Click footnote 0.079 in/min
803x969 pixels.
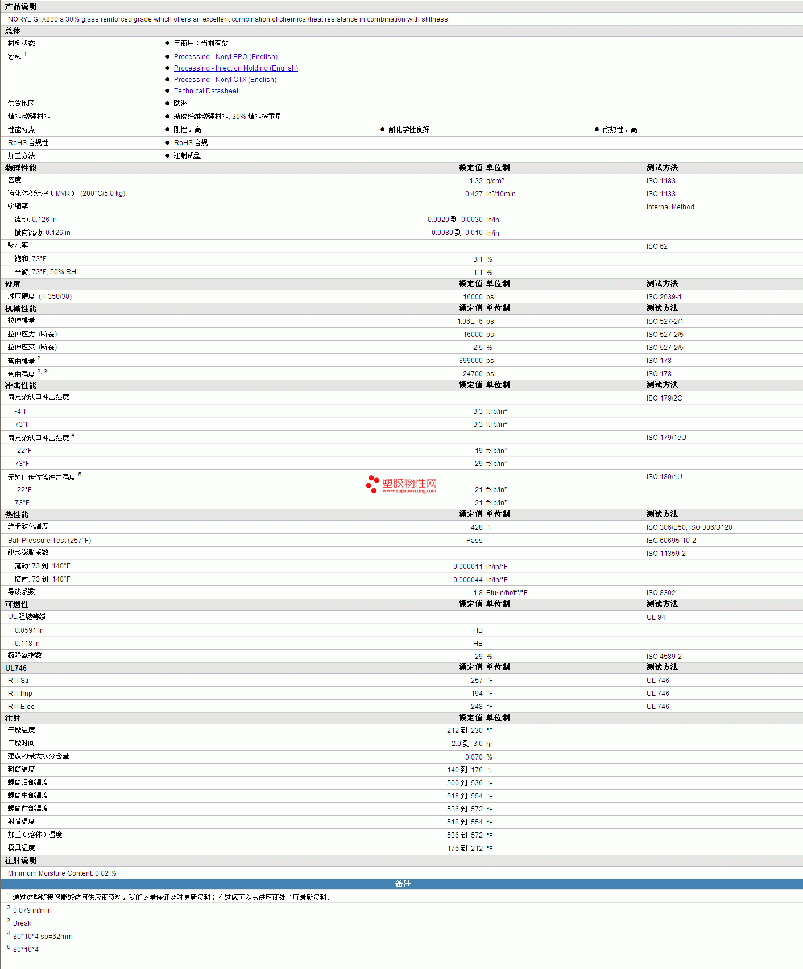[x=32, y=910]
